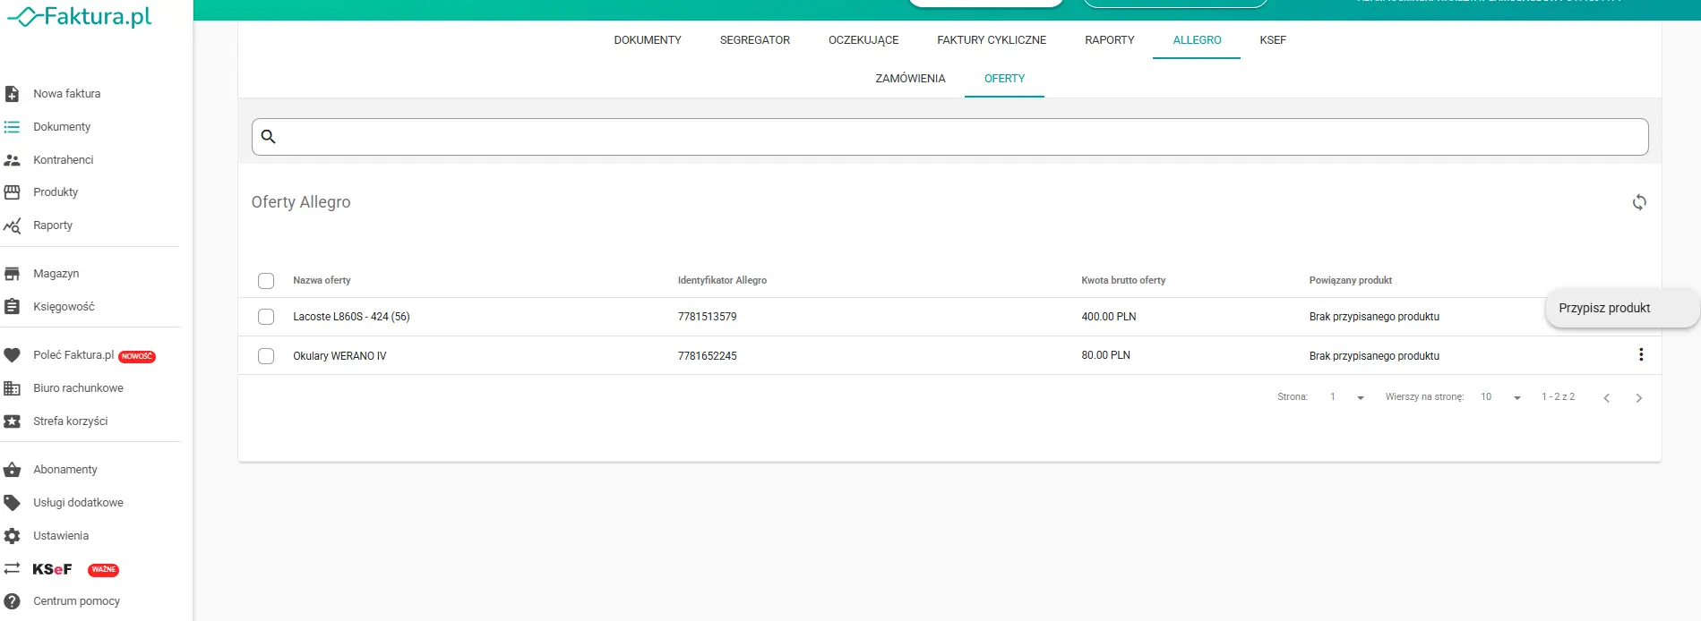Viewport: 1701px width, 621px height.
Task: Click the Magazyn warehouse icon
Action: coord(12,274)
